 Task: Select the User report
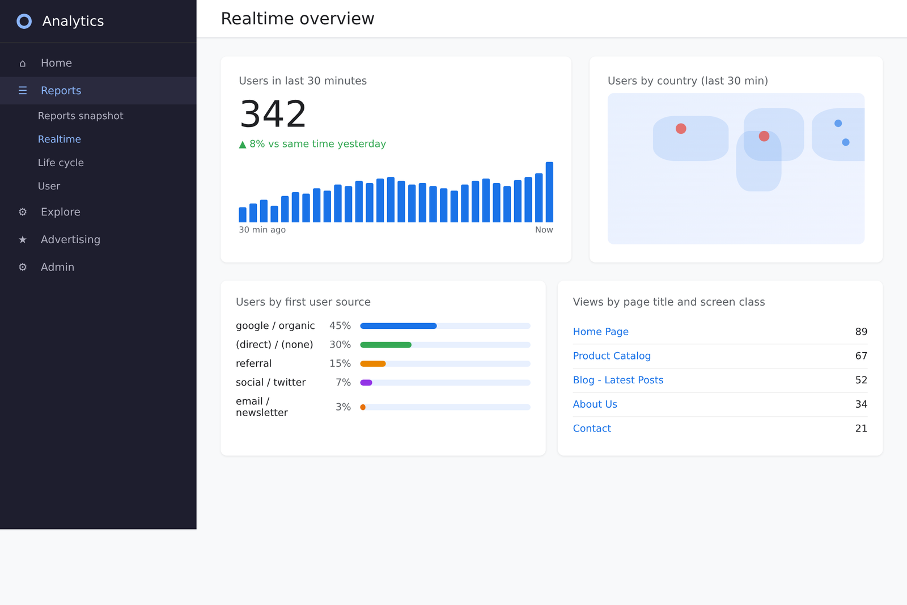(49, 186)
